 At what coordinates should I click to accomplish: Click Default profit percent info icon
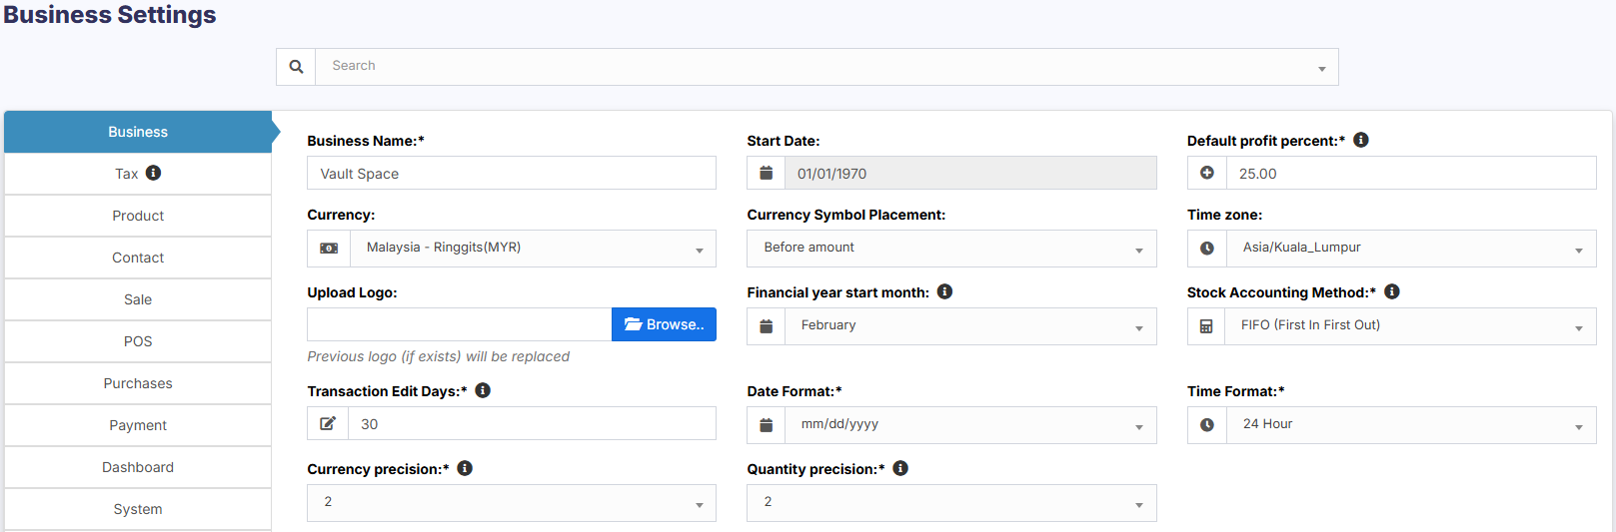[x=1360, y=141]
